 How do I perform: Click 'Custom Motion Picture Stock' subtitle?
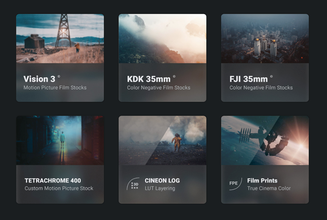(59, 188)
